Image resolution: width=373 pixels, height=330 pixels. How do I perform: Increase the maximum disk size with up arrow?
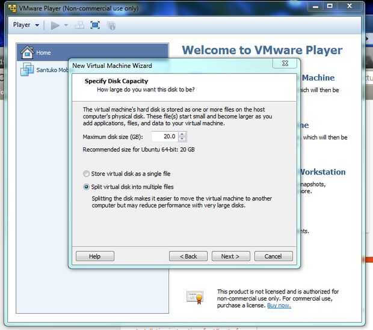(x=182, y=134)
